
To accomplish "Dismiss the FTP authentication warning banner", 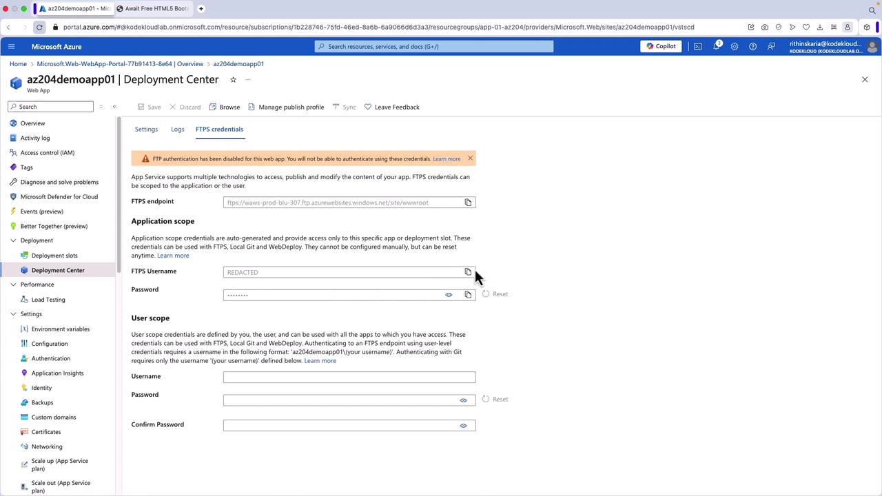I will coord(470,158).
